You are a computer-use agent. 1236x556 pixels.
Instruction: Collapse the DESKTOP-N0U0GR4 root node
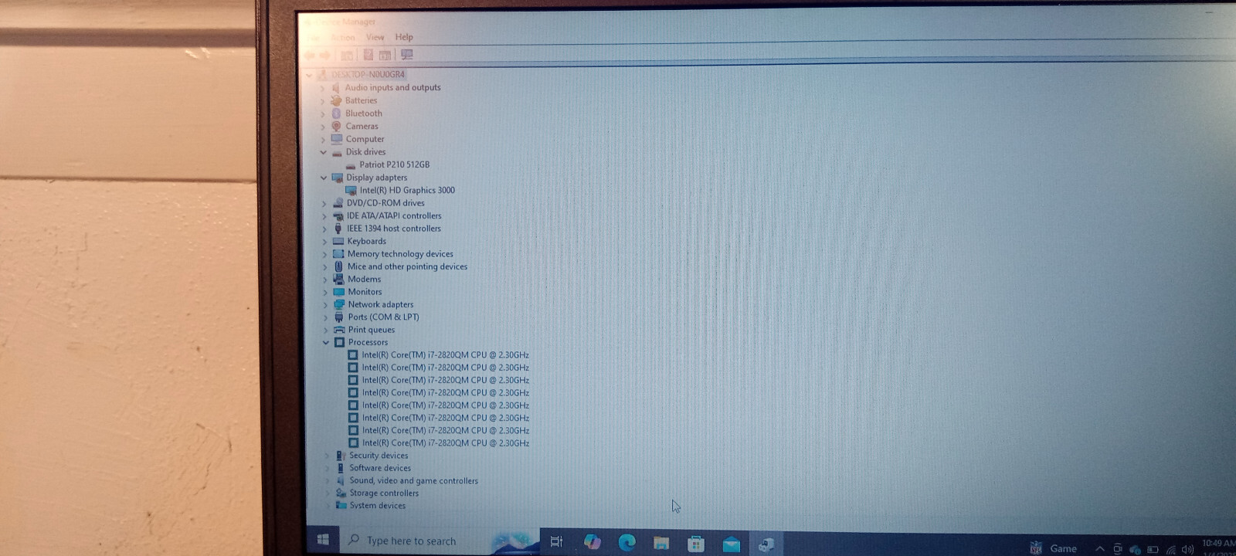tap(310, 75)
